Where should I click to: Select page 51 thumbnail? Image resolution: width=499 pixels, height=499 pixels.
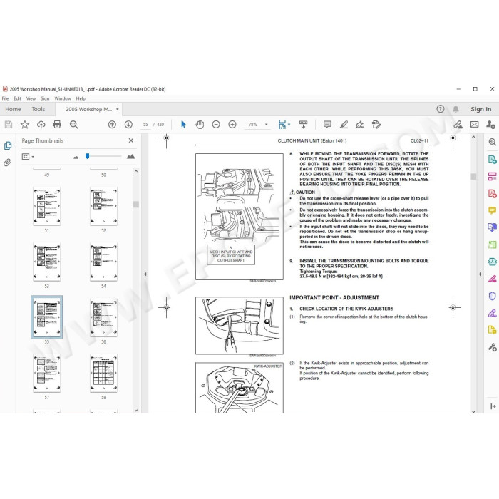(47, 206)
